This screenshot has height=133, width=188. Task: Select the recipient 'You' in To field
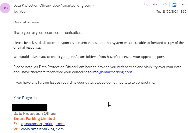(22, 11)
